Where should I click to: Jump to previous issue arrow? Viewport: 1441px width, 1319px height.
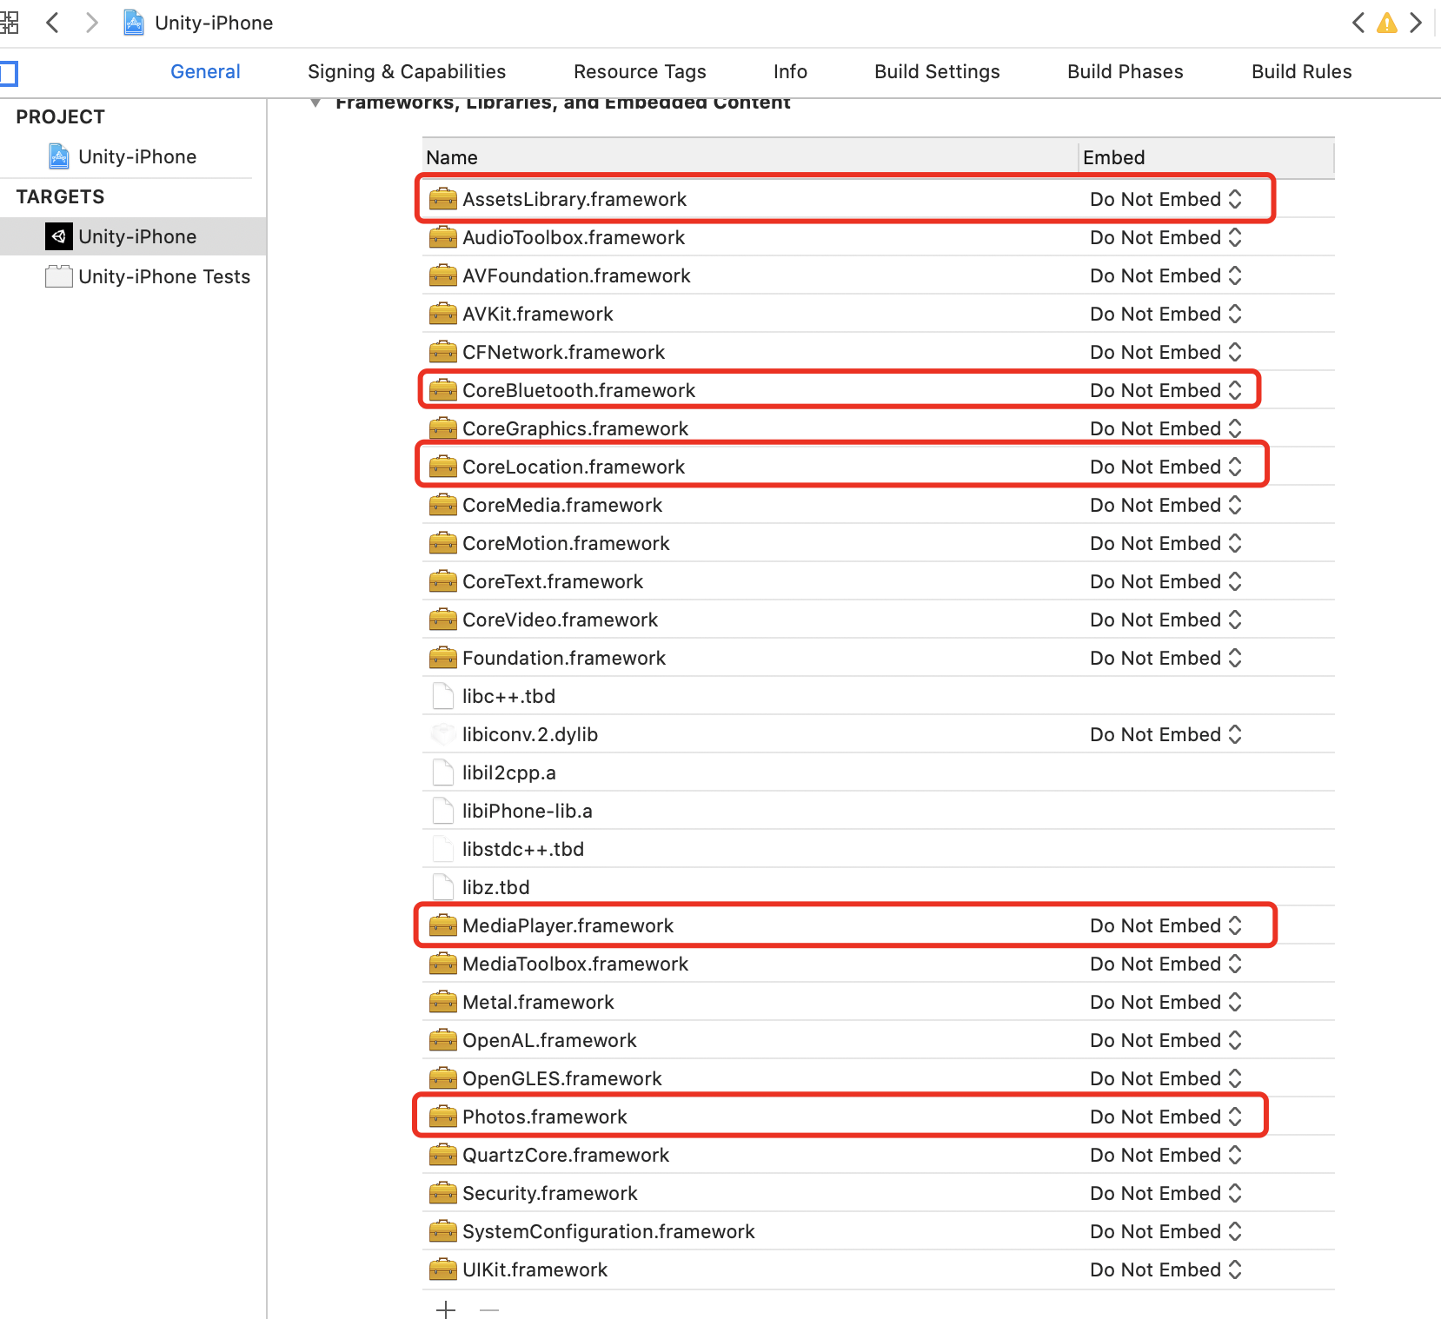pyautogui.click(x=1358, y=23)
